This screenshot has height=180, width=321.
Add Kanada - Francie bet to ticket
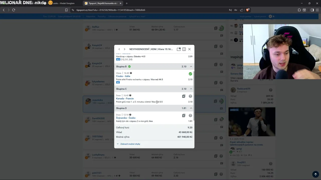[184, 96]
